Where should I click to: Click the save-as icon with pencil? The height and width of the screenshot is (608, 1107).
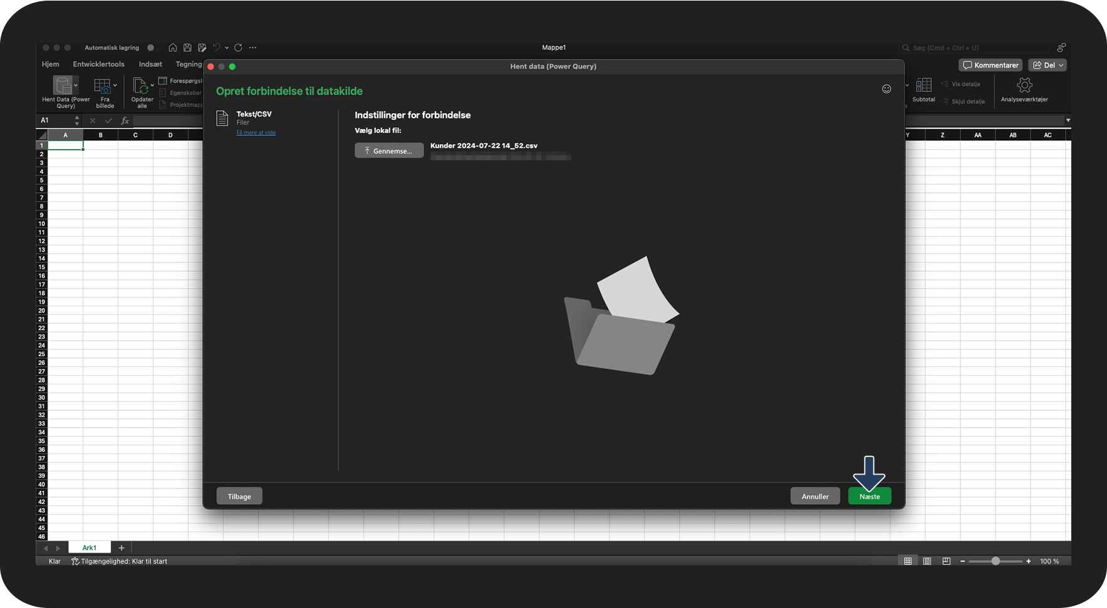click(202, 48)
